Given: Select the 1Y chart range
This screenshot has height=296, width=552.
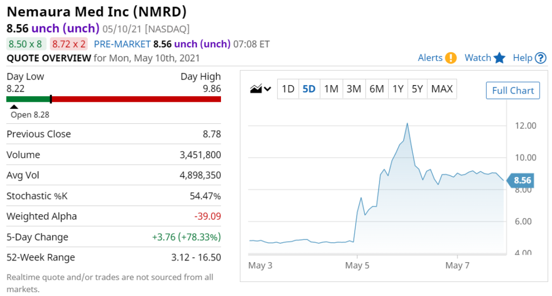Looking at the screenshot, I should (398, 89).
